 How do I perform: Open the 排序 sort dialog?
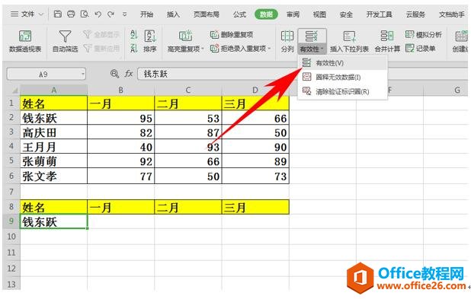coord(150,41)
